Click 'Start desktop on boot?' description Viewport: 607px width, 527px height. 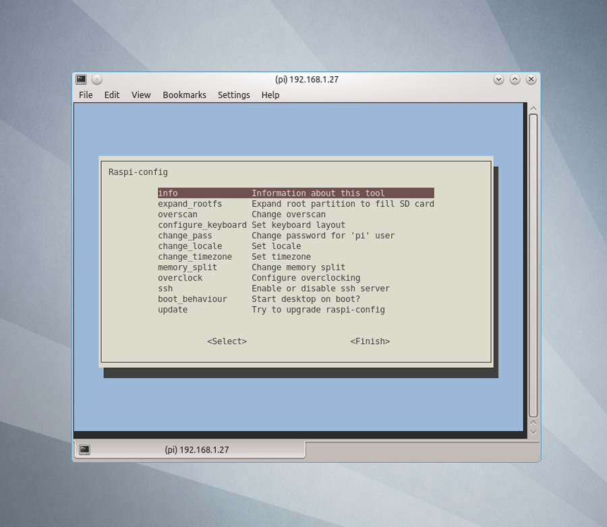pyautogui.click(x=306, y=299)
